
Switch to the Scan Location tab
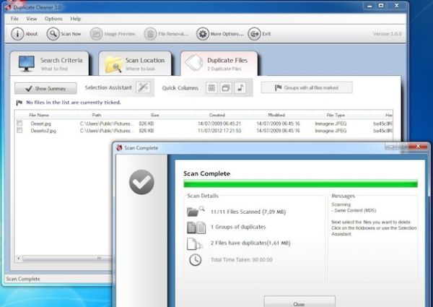pos(137,64)
